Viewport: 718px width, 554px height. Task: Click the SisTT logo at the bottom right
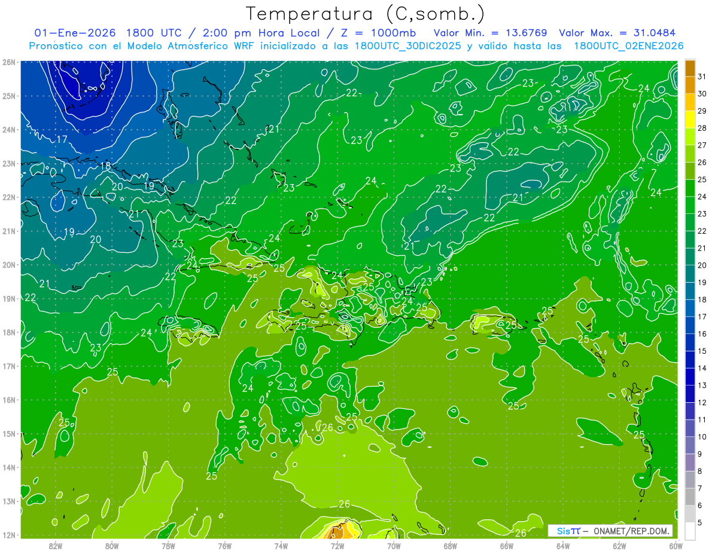pyautogui.click(x=568, y=531)
